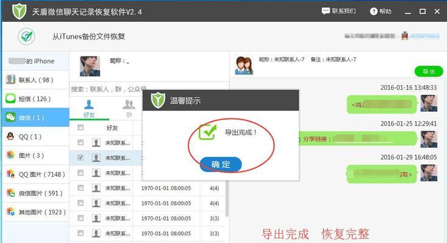Click the green checkmark circle icon
This screenshot has width=447, height=243.
(x=27, y=36)
